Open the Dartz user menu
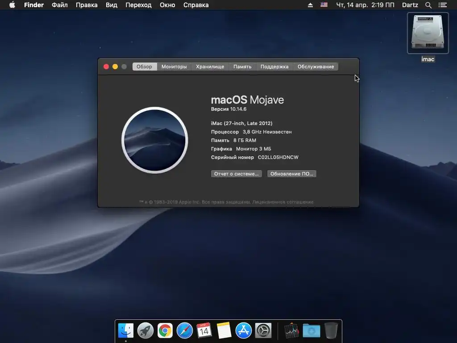457x343 pixels. 410,5
